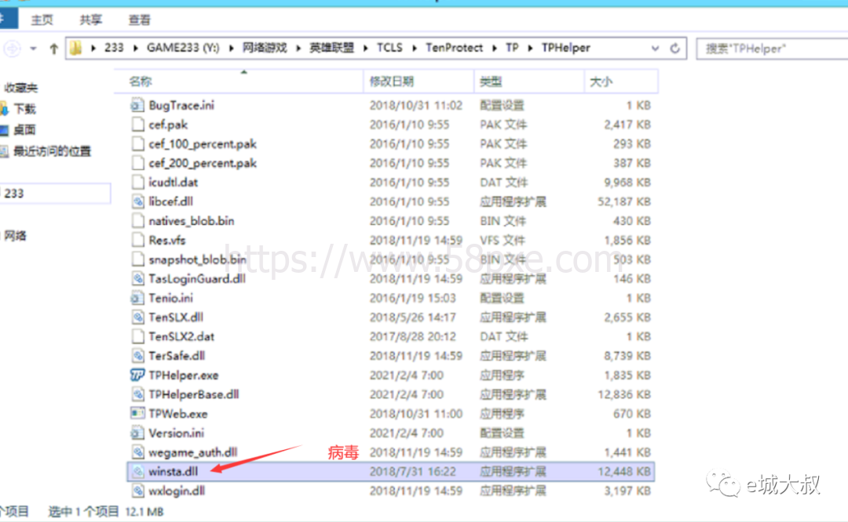Sort files by 类型 column
The width and height of the screenshot is (848, 522).
click(529, 82)
